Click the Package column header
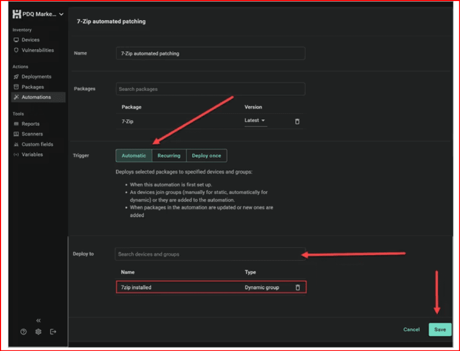Image resolution: width=460 pixels, height=351 pixels. [132, 107]
